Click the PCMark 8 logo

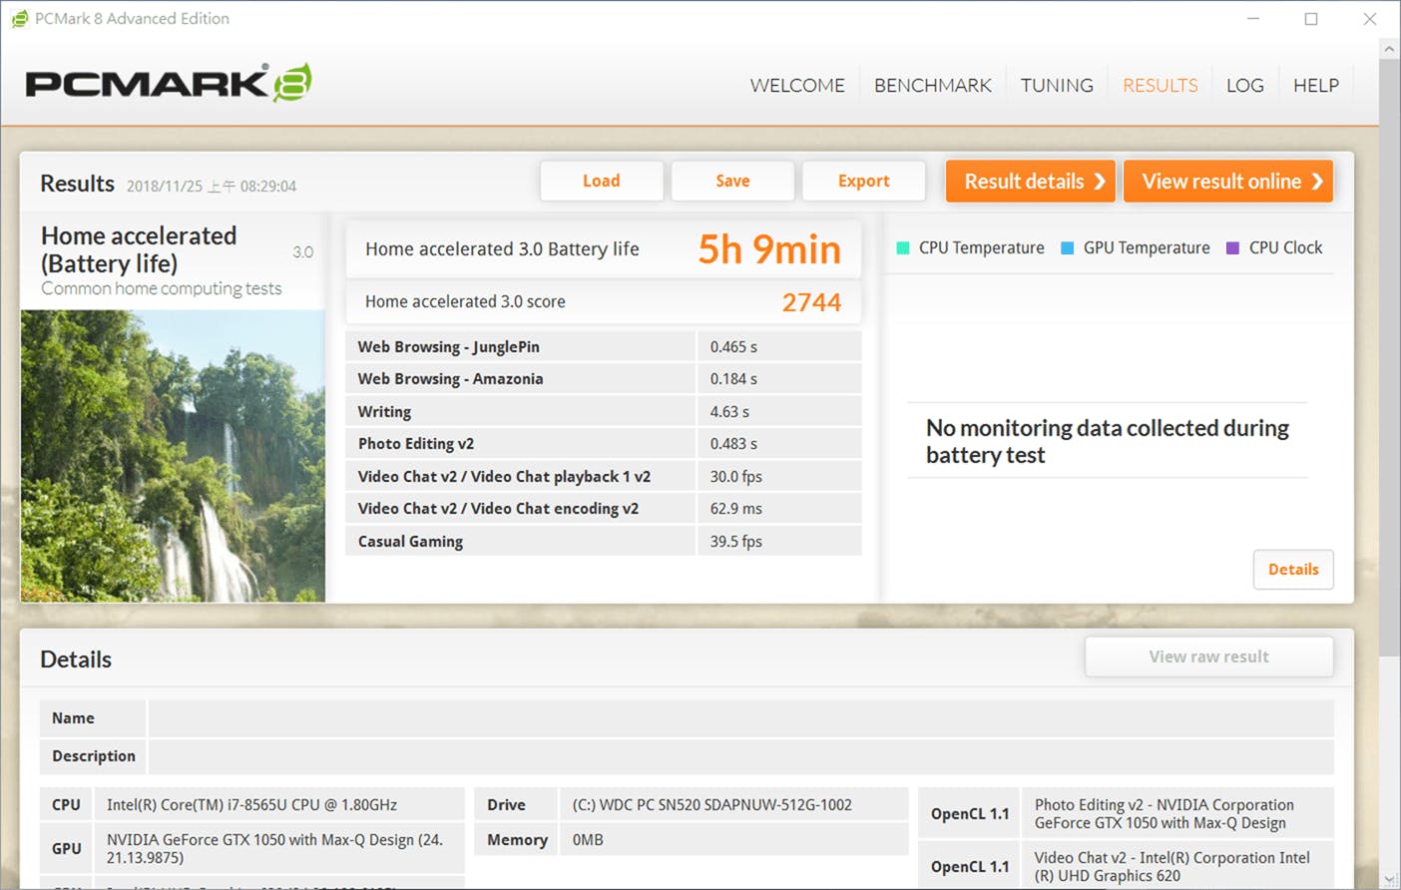[x=168, y=84]
